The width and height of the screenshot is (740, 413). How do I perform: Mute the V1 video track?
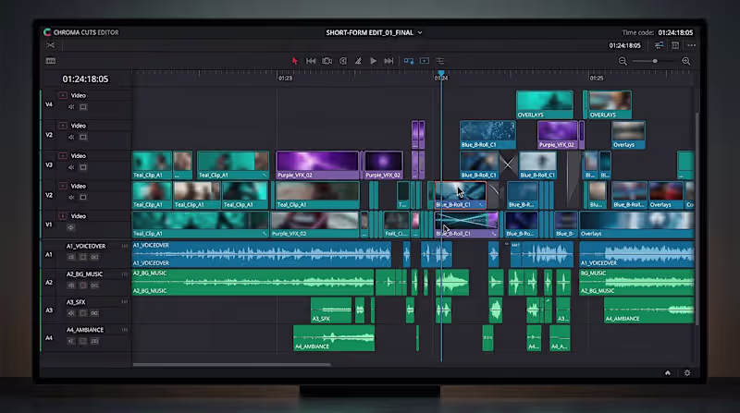tap(71, 227)
